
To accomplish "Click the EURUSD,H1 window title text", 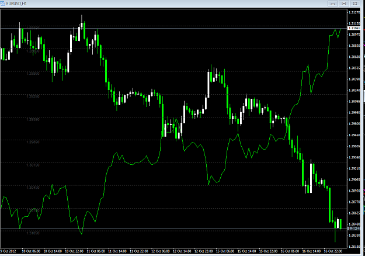I will pos(16,4).
